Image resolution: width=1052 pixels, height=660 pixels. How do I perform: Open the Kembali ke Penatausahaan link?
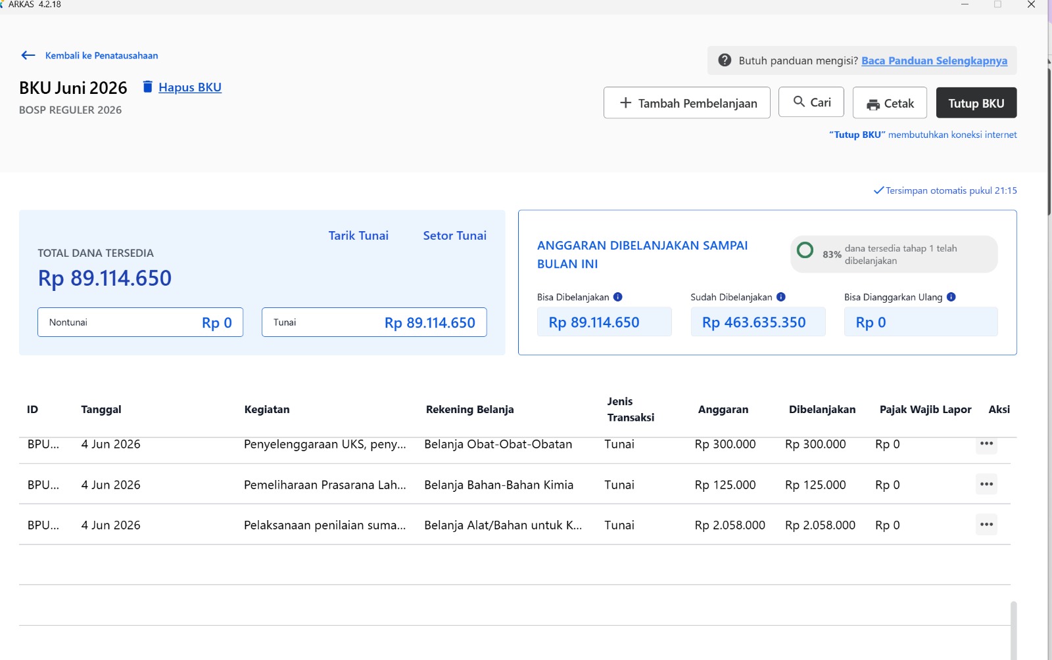click(101, 55)
